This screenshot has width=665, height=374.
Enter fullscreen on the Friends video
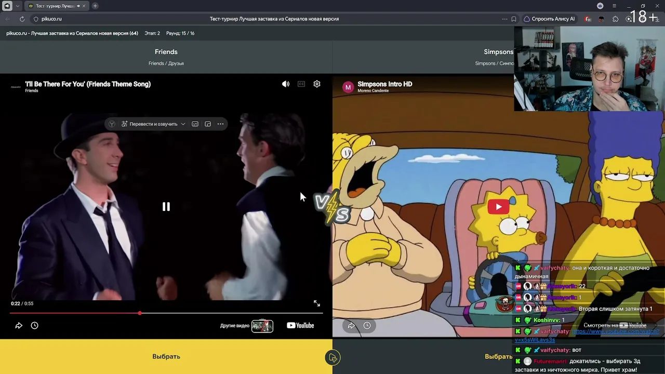317,303
